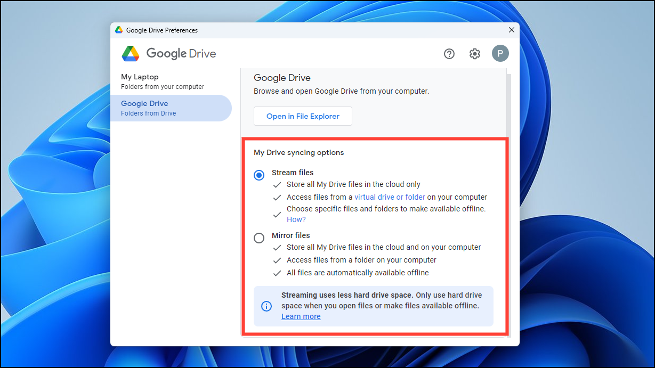Click the My Drive syncing options heading
The image size is (655, 368).
coord(298,152)
